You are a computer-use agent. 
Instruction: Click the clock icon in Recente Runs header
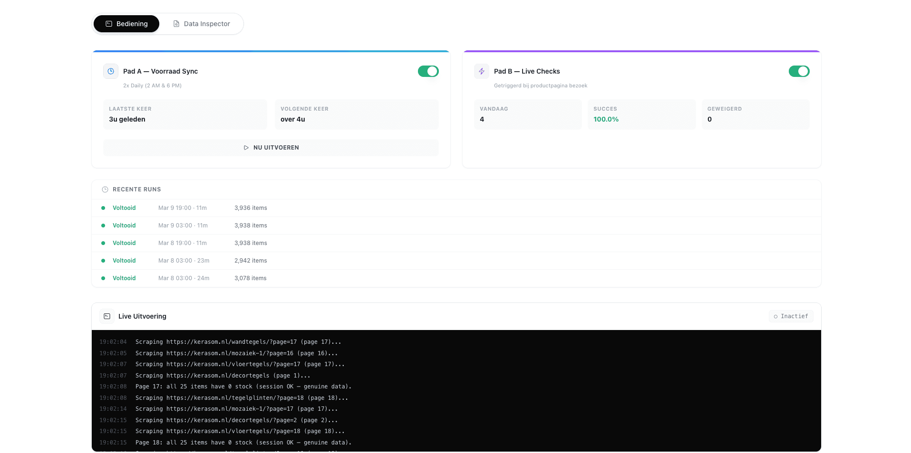click(x=104, y=189)
